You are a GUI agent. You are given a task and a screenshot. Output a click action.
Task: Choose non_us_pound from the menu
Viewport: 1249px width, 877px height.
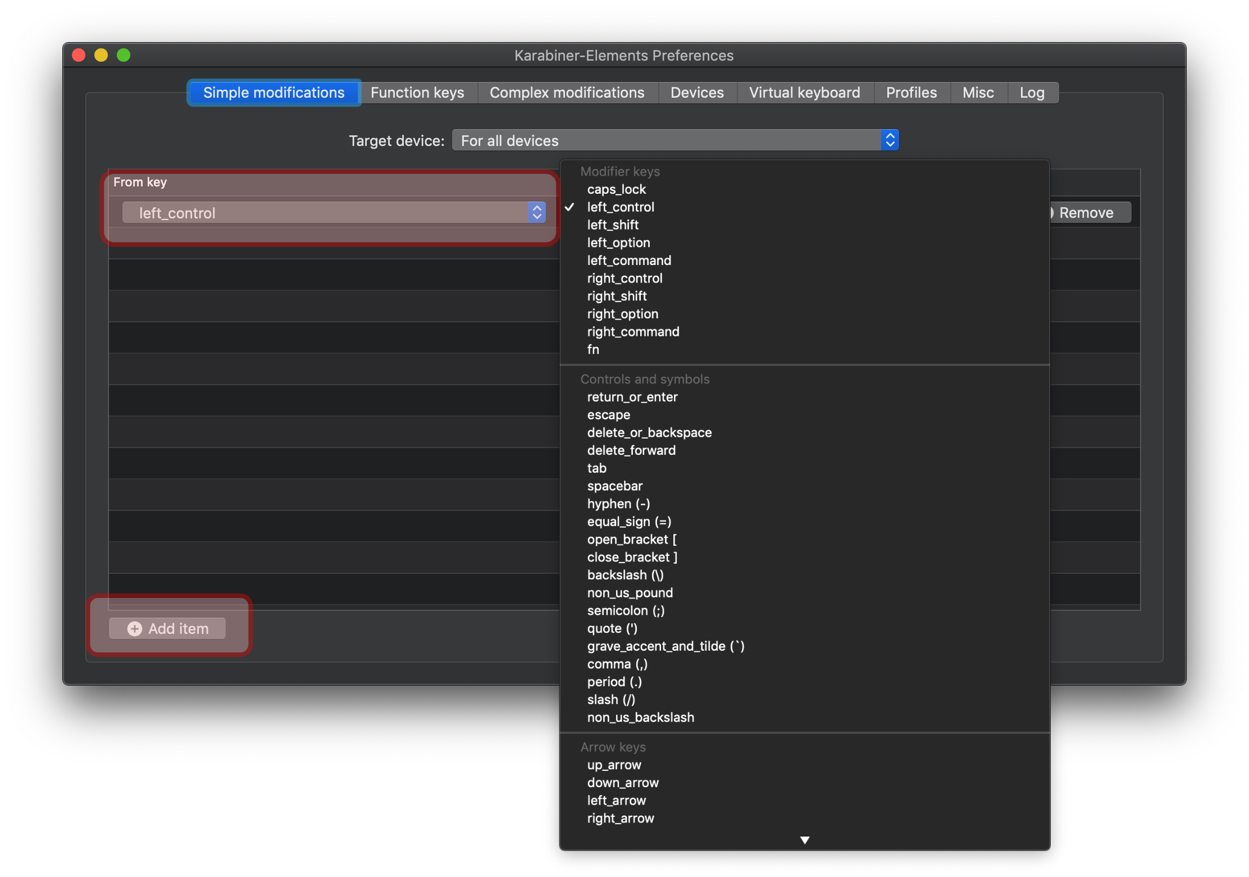point(804,593)
